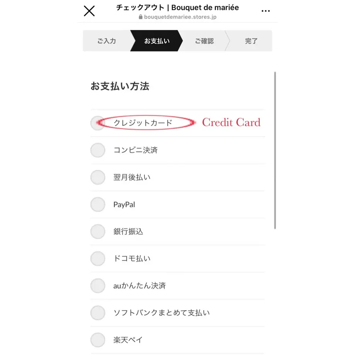Click the active お支払い step tab
This screenshot has height=355, width=355.
[157, 41]
